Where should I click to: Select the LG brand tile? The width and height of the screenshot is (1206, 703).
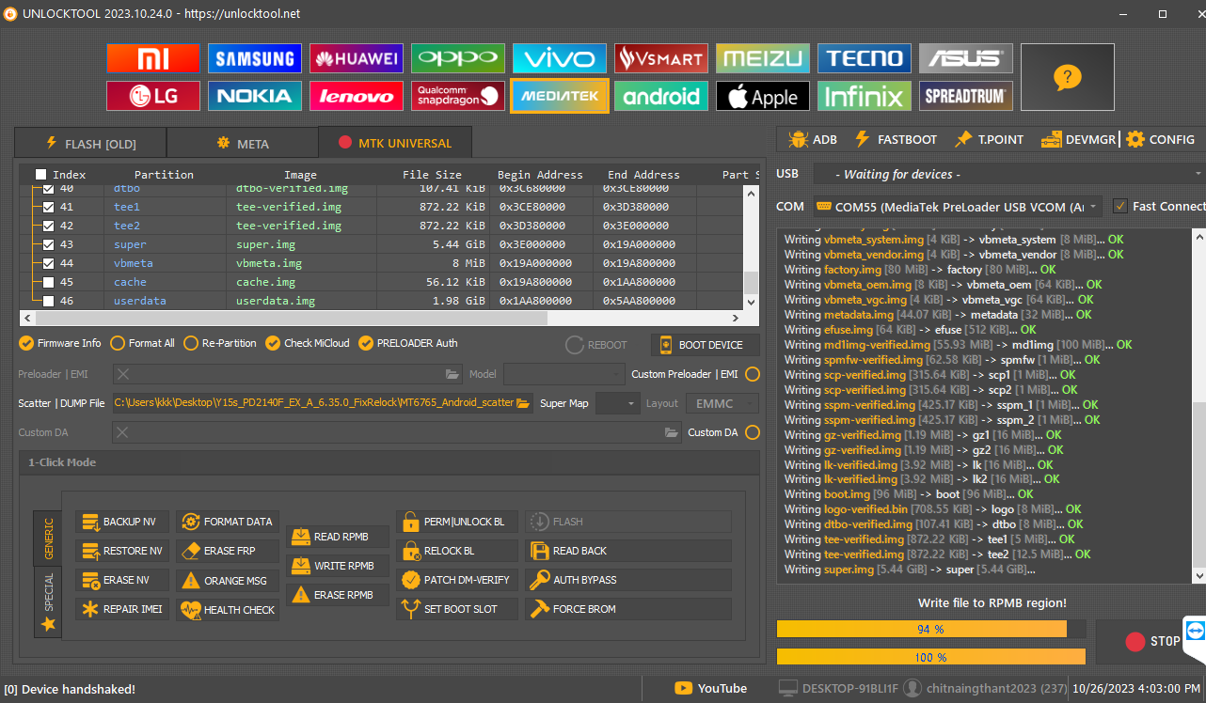152,96
